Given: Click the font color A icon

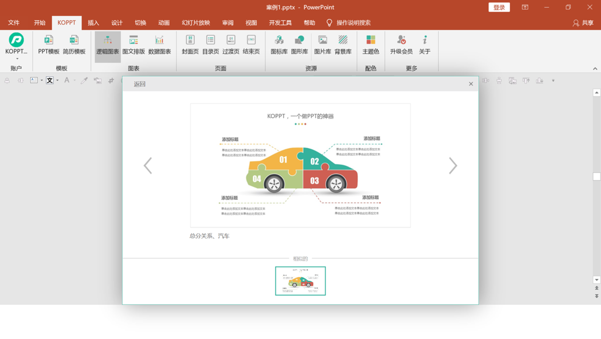Looking at the screenshot, I should point(67,80).
